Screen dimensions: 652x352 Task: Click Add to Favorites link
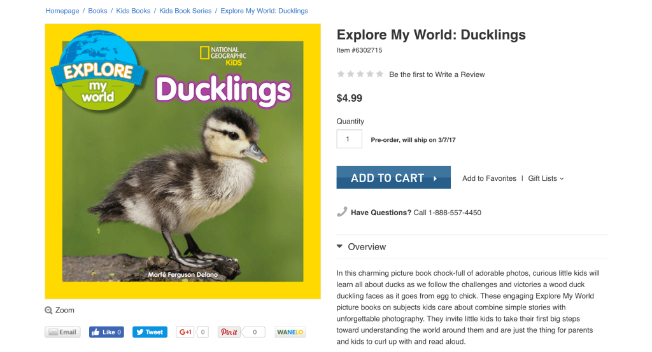[x=489, y=178]
